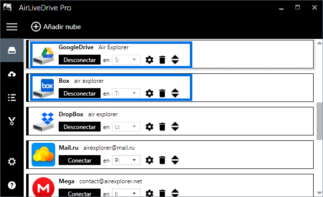The height and width of the screenshot is (197, 323).
Task: Click contact@airexplorer.net account text
Action: point(110,181)
